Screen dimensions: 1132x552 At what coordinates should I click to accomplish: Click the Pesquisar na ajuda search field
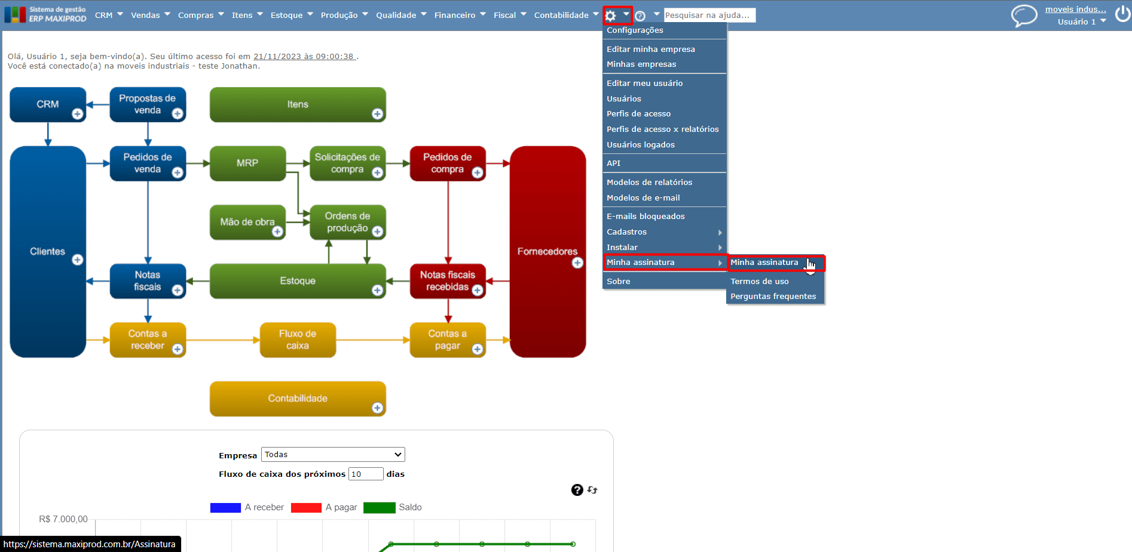pyautogui.click(x=709, y=15)
